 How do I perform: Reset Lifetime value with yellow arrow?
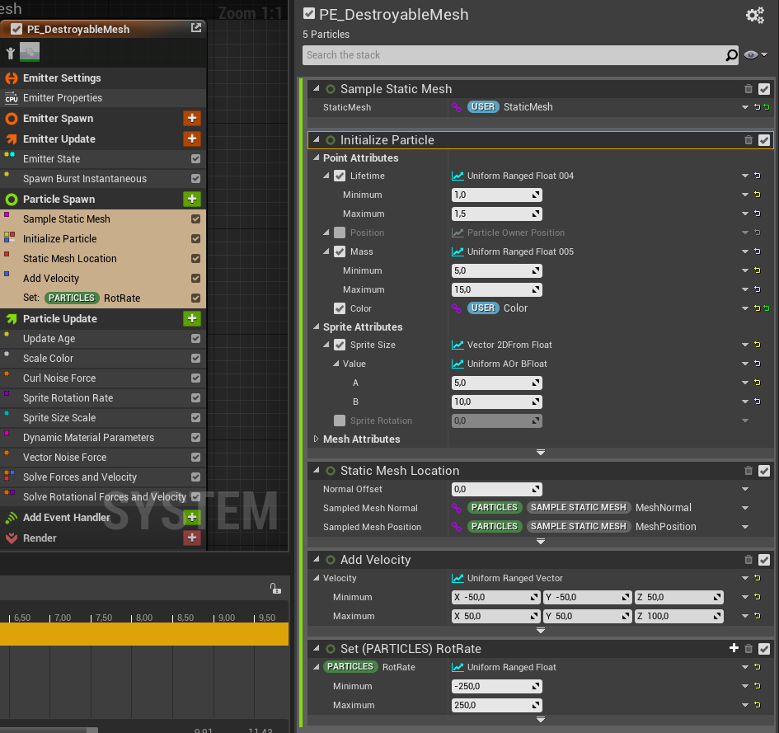[757, 176]
